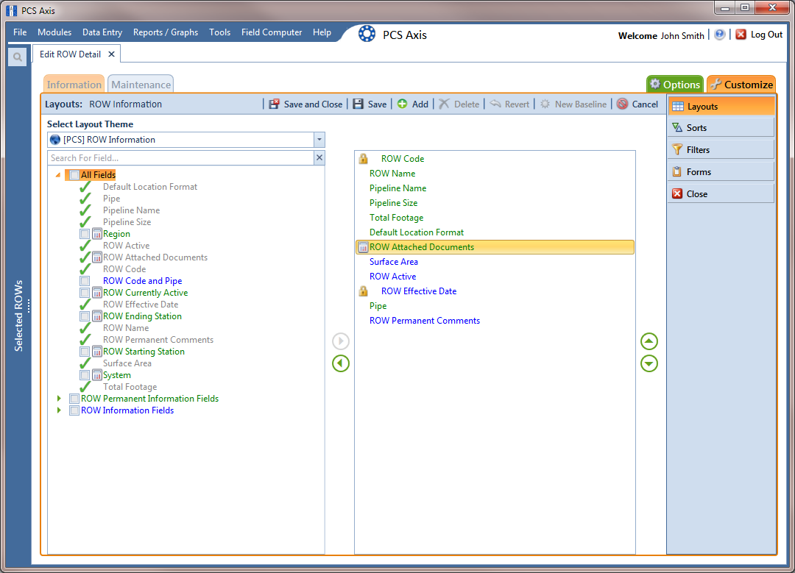The image size is (795, 573).
Task: Collapse the All Fields tree node
Action: coord(58,175)
